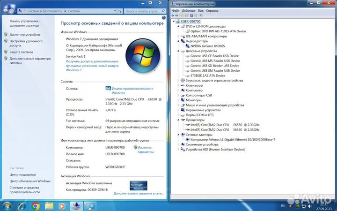
Task: Click the genuine Microsoft software badge
Action: coord(139,186)
